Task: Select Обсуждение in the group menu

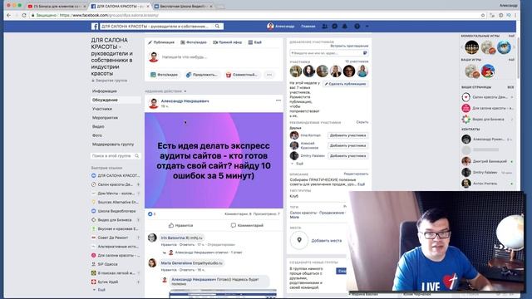Action: 105,100
